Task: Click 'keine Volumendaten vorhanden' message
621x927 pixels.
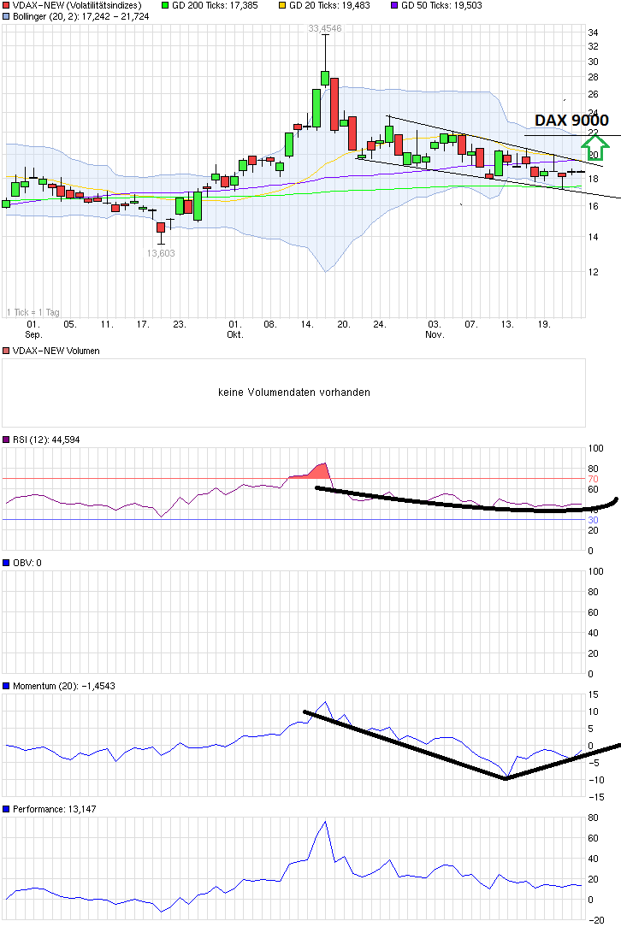Action: 294,392
